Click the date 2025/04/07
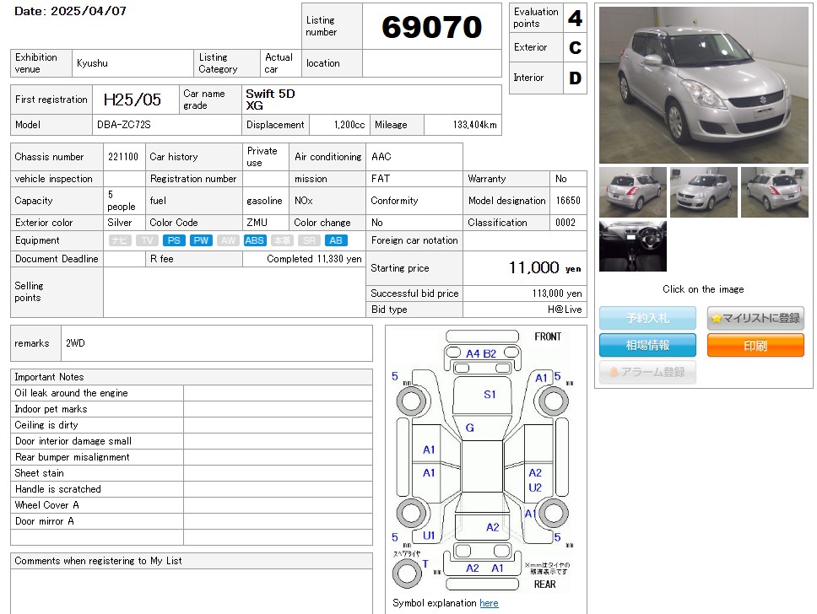817x614 pixels. (89, 11)
